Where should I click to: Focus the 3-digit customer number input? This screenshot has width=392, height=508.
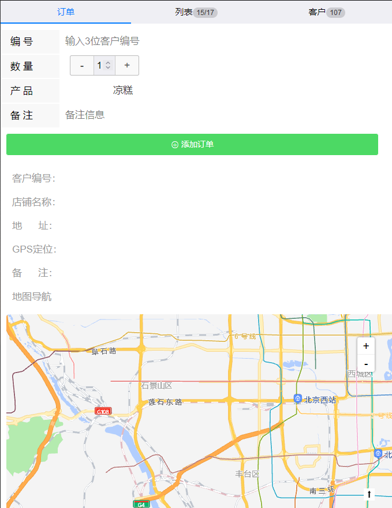[x=219, y=42]
